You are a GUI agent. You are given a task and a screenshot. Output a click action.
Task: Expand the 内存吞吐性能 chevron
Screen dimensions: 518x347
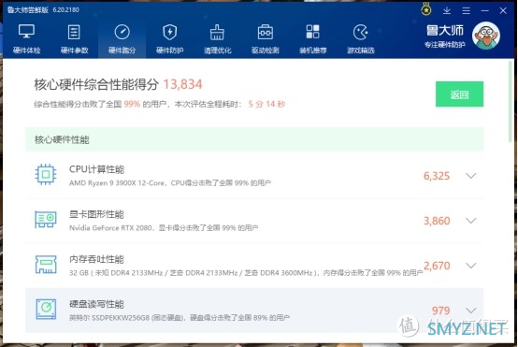pos(470,266)
